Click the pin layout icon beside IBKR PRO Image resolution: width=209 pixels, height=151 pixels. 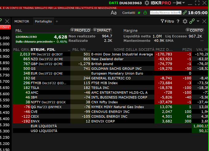[x=177, y=3]
